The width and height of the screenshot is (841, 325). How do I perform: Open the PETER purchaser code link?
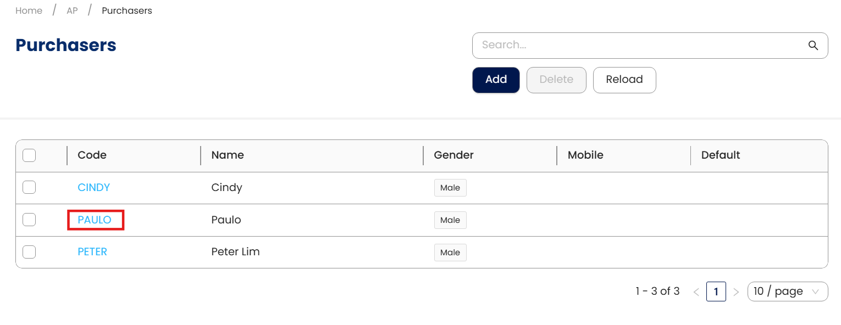point(92,252)
